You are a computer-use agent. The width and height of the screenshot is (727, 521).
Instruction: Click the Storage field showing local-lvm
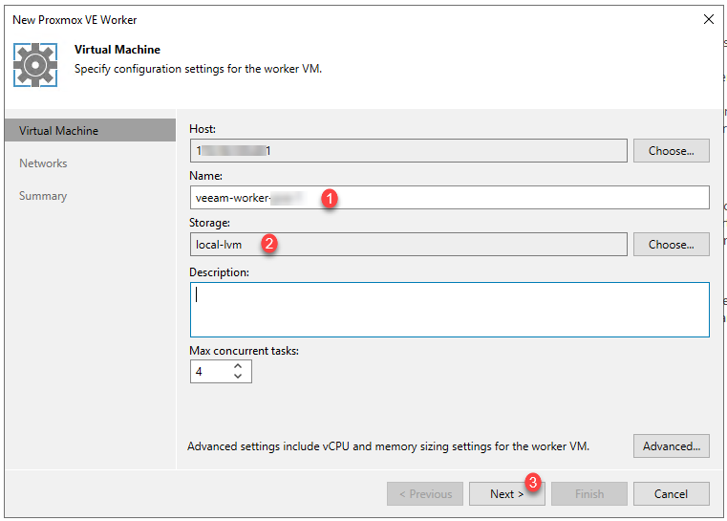pyautogui.click(x=409, y=245)
